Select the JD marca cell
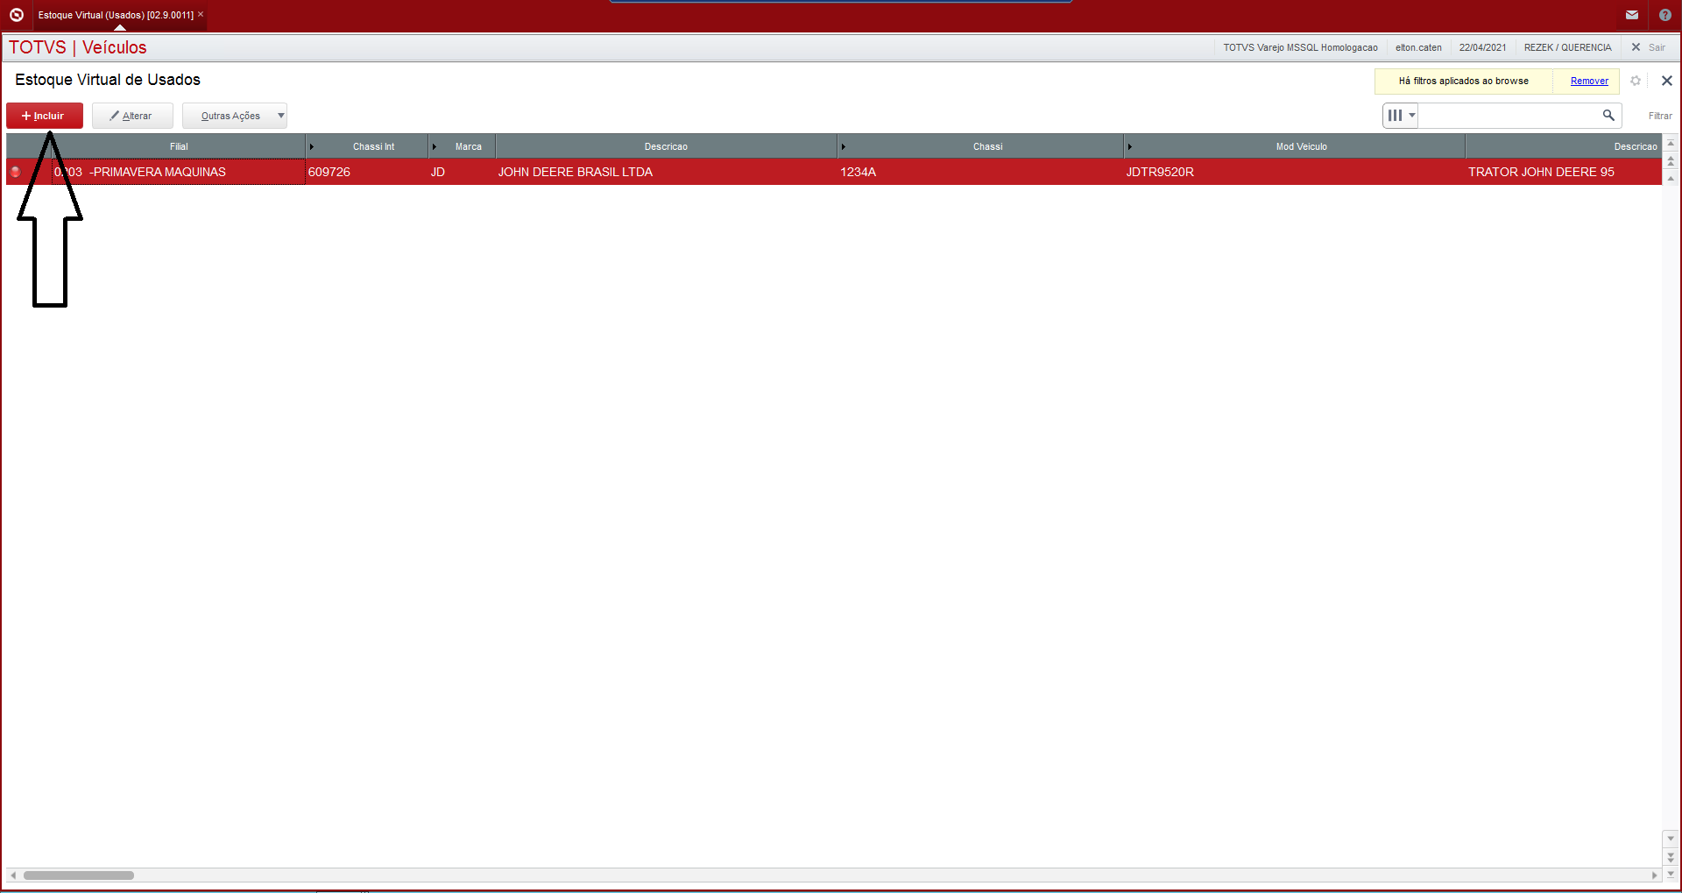The height and width of the screenshot is (893, 1682). tap(462, 172)
